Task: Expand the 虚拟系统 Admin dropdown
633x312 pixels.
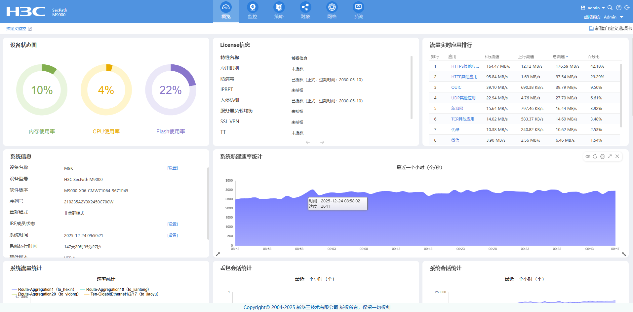Action: (621, 17)
